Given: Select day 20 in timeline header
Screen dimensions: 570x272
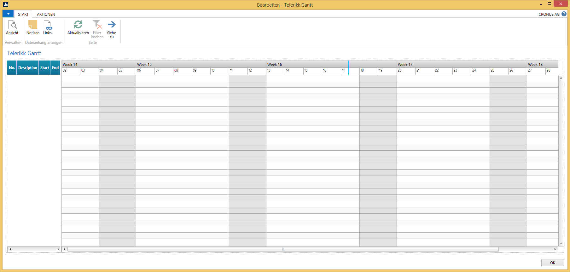Looking at the screenshot, I should click(406, 71).
